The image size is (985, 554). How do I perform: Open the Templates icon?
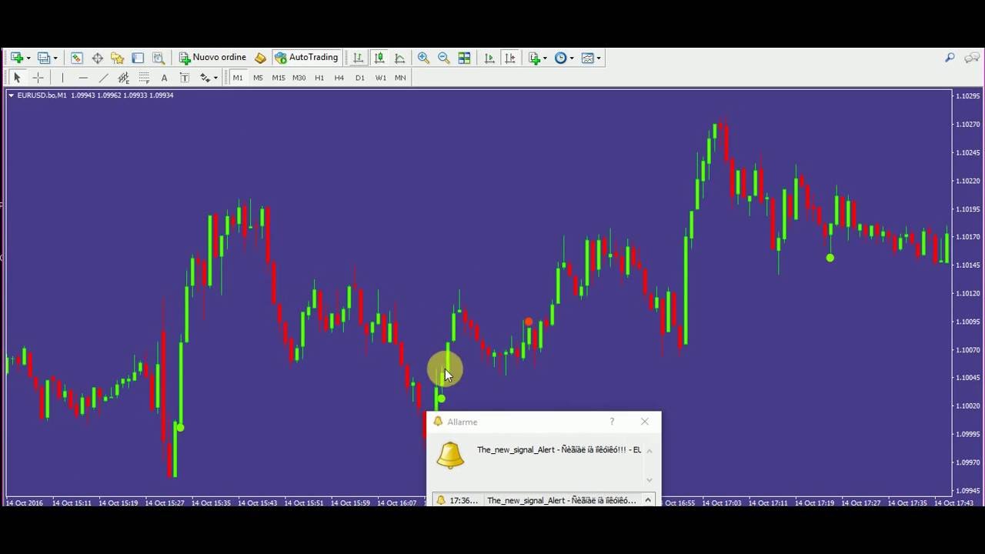click(587, 58)
